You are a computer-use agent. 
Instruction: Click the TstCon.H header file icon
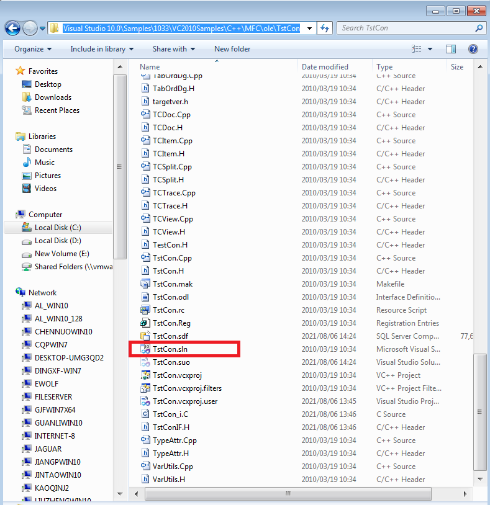(145, 271)
